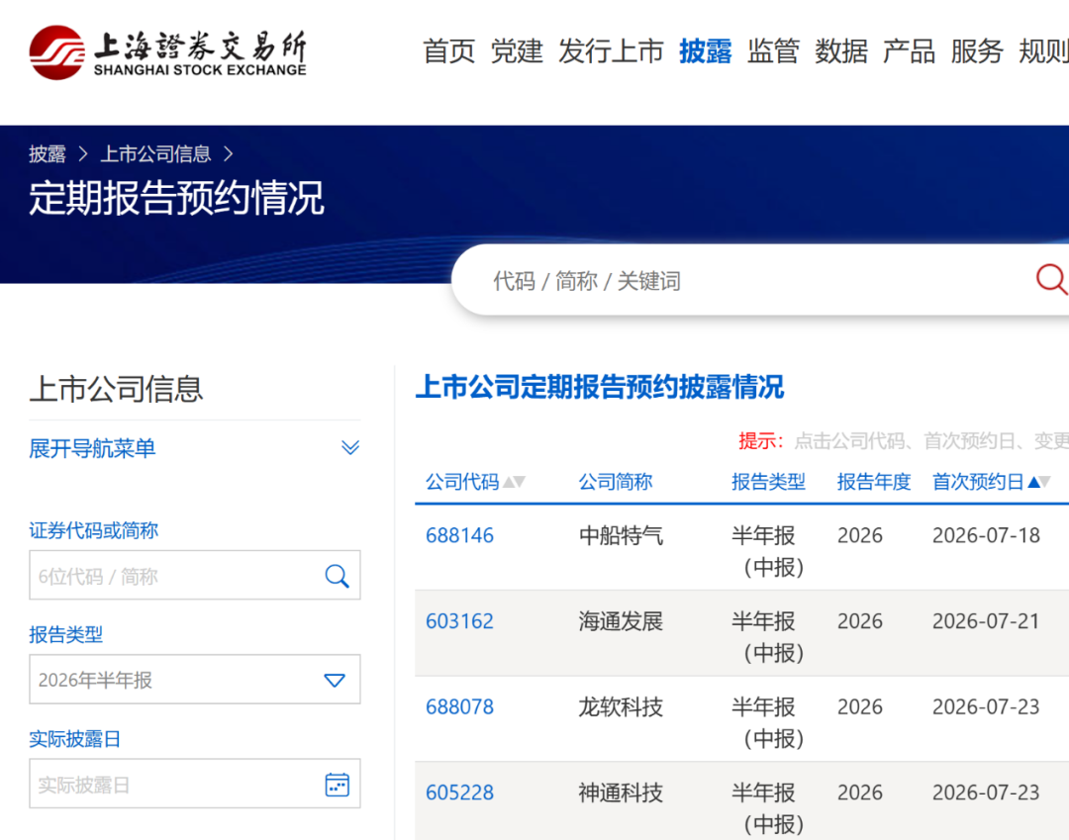Click the 展开导航菜单 link text
This screenshot has width=1069, height=840.
pos(92,448)
